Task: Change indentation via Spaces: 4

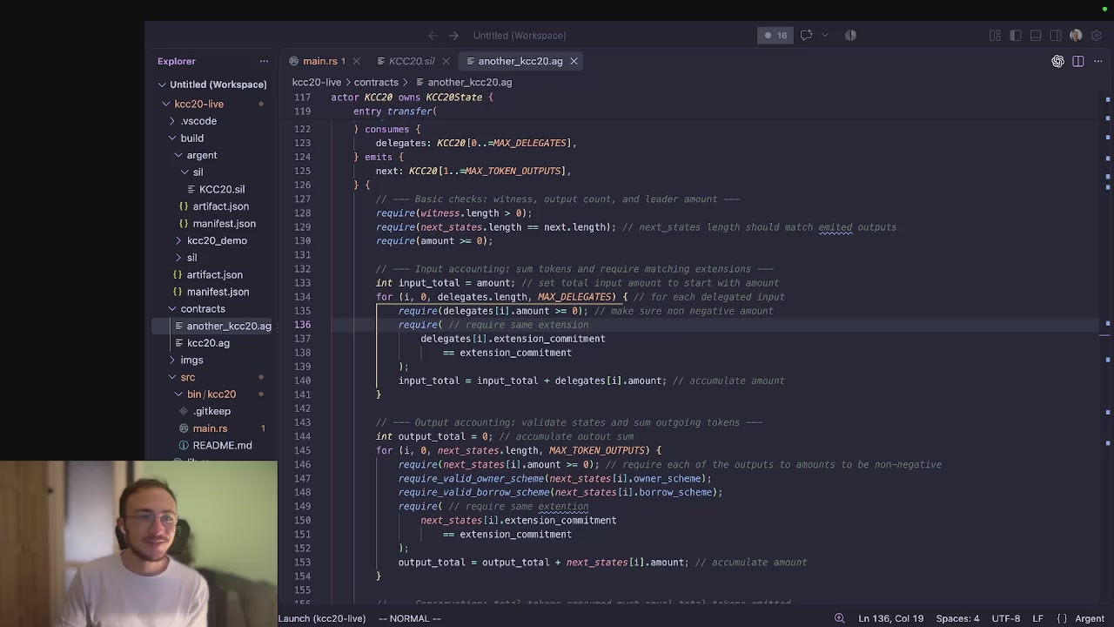Action: click(x=957, y=618)
